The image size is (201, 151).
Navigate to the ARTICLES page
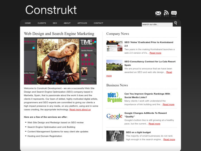pyautogui.click(x=82, y=23)
